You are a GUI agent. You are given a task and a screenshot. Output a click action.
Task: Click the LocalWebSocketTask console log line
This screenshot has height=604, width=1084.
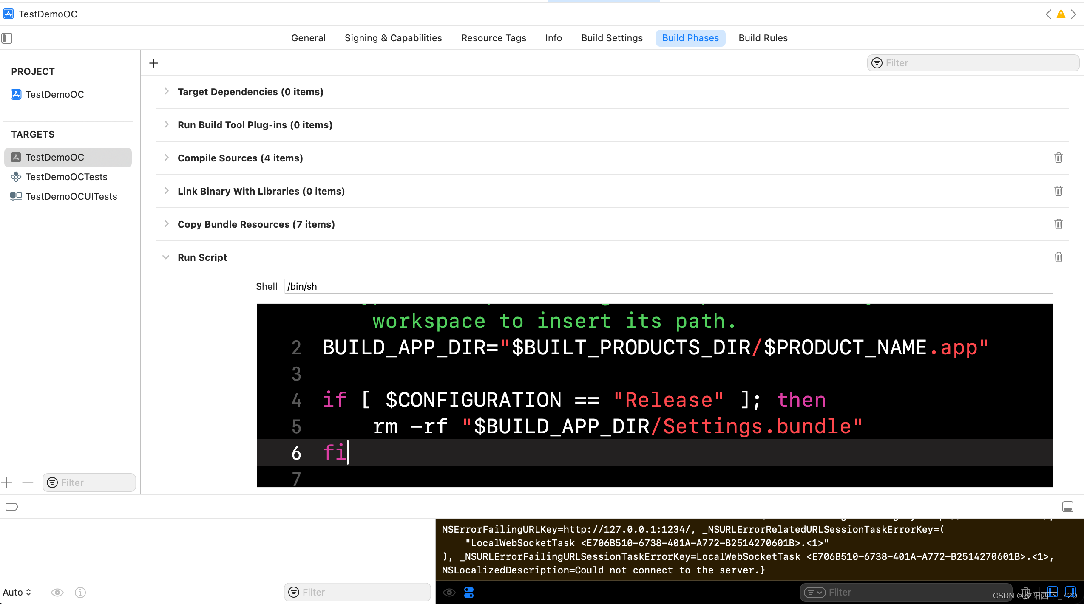click(x=647, y=543)
